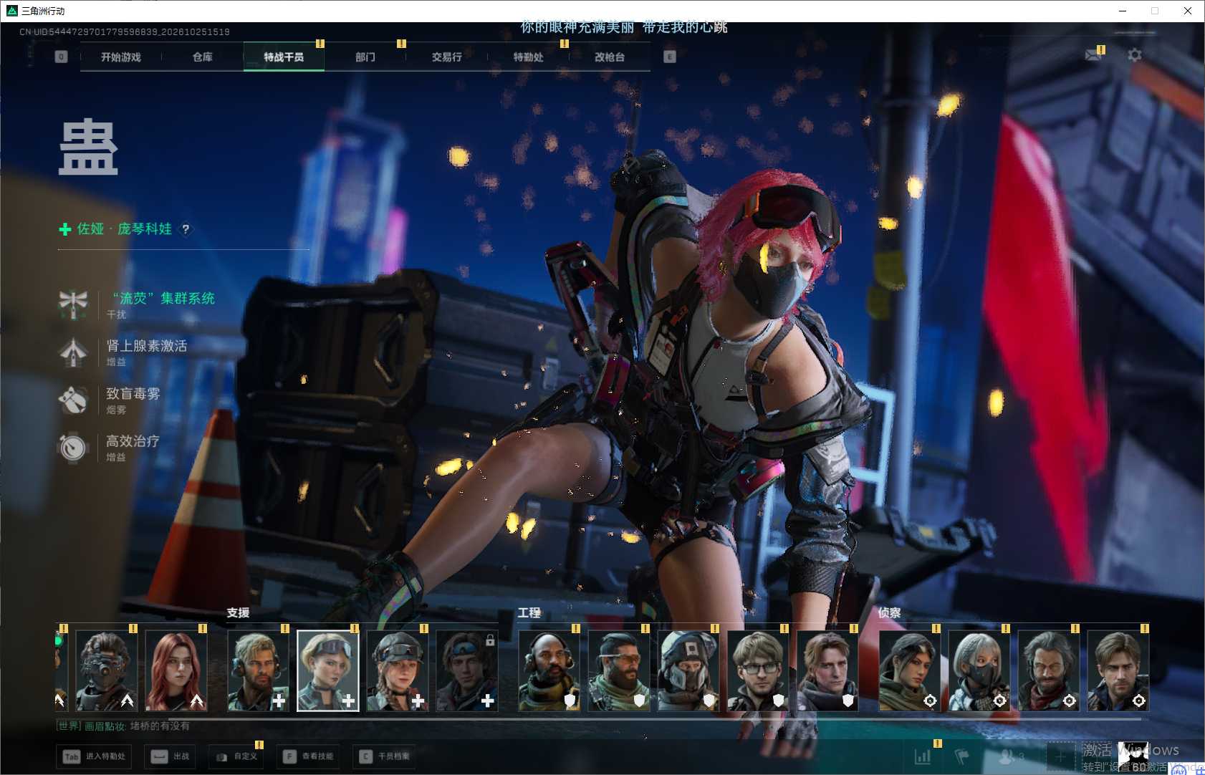Select the engineer operator wearing eyeglasses
Screen dimensions: 1205x775
click(758, 670)
